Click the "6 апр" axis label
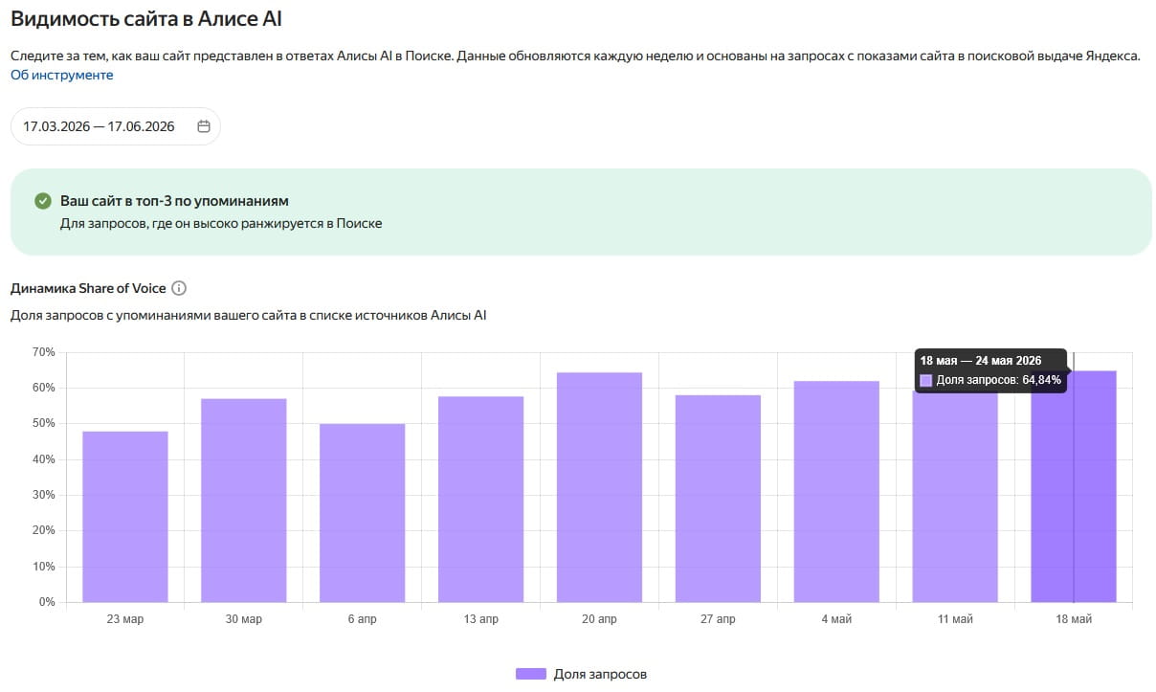Viewport: 1156px width, 692px height. pyautogui.click(x=362, y=619)
